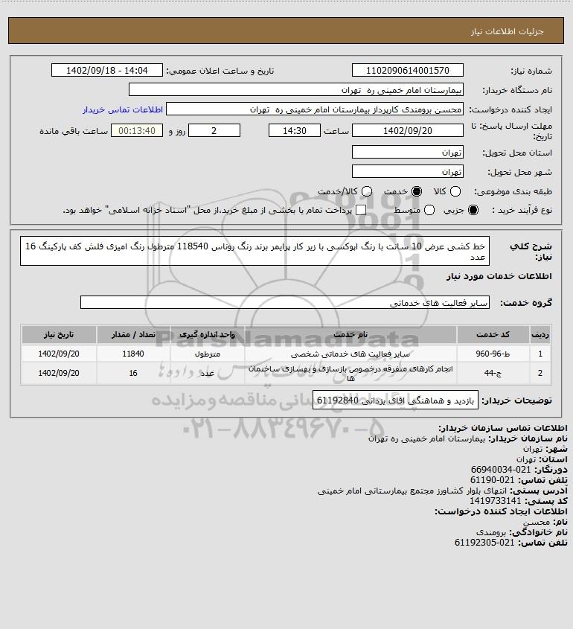Click the need number field 1102090614001570
The height and width of the screenshot is (629, 573).
pos(407,70)
